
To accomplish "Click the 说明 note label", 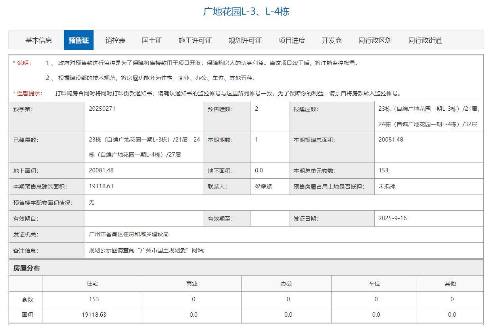I will coord(22,63).
